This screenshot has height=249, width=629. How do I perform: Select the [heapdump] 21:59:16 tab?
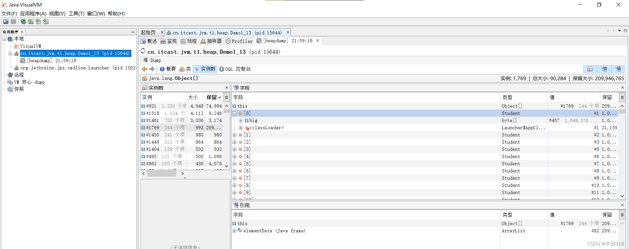[284, 41]
